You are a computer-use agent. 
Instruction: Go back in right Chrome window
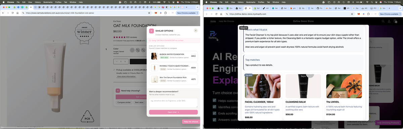coord(207,14)
